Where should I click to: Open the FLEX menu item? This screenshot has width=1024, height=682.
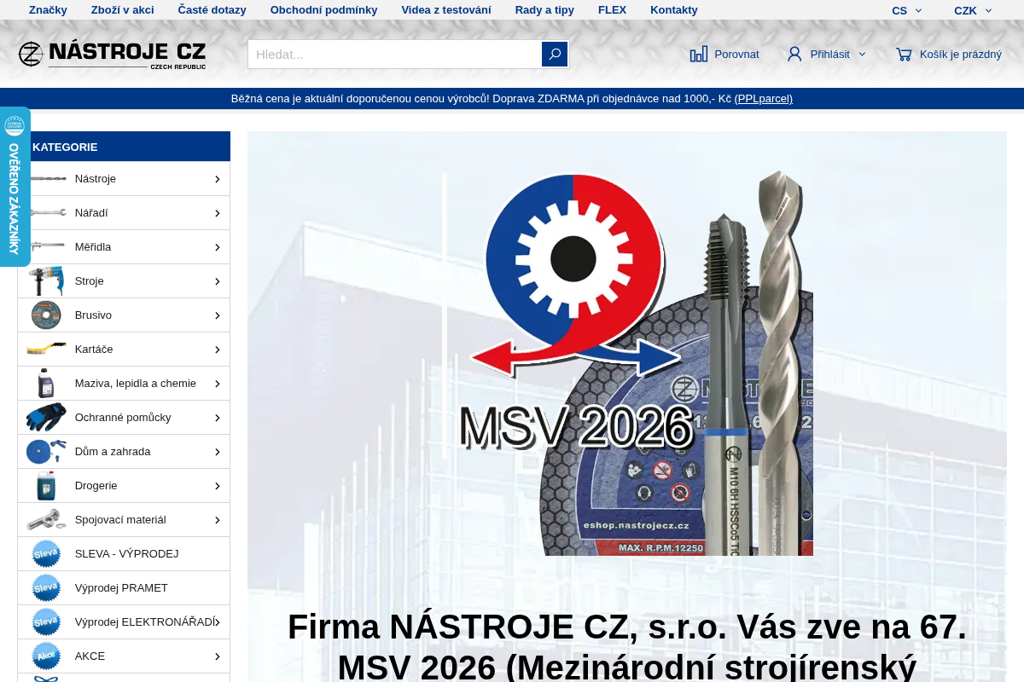point(612,10)
